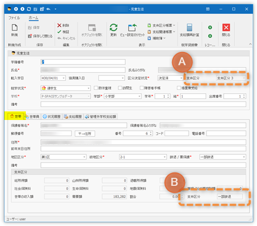Switch to the 世帯員 tab

(32, 117)
